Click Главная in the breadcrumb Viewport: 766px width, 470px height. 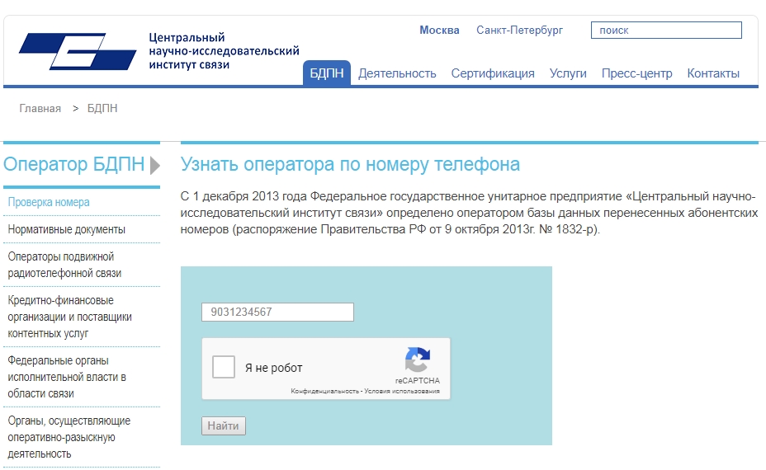(x=40, y=109)
